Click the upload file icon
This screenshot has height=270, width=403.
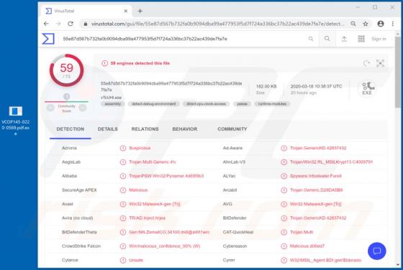[x=344, y=39]
